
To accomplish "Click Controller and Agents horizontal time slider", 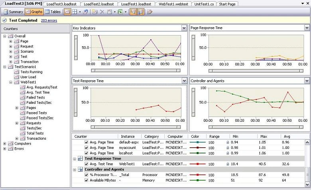I will pos(256,127).
